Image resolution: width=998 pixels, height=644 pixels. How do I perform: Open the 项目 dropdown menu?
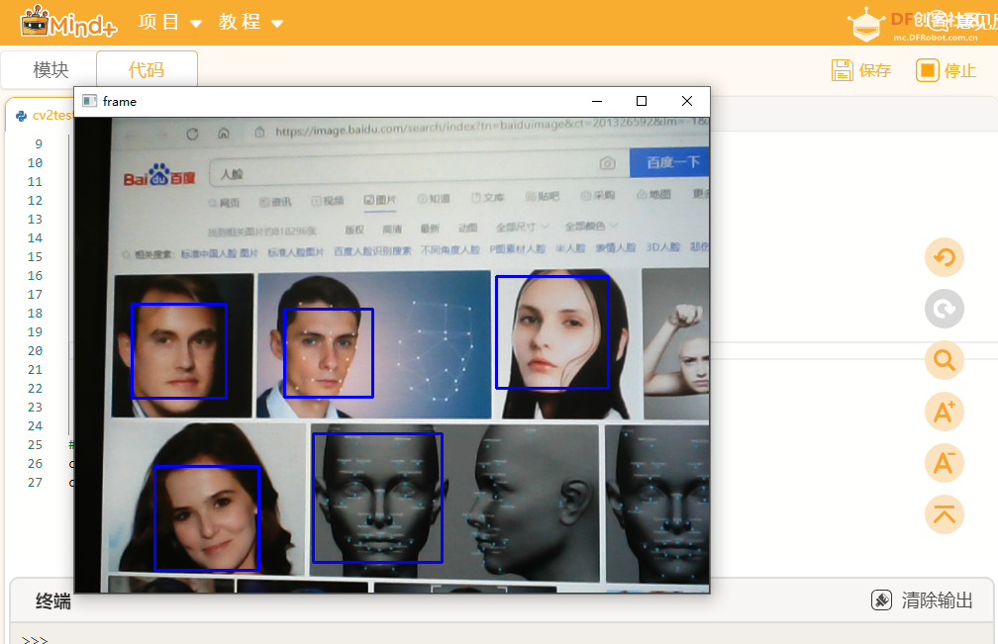170,23
